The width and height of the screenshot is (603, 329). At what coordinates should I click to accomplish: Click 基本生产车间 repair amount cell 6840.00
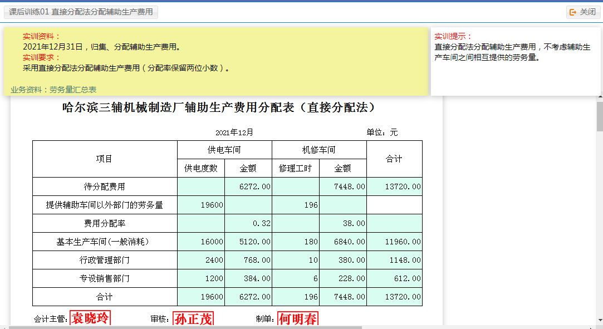pos(343,242)
